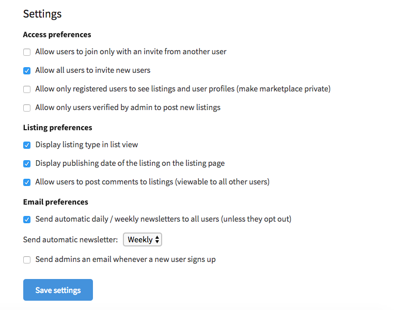Tick the make marketplace private checkbox
The width and height of the screenshot is (394, 310).
coord(27,89)
